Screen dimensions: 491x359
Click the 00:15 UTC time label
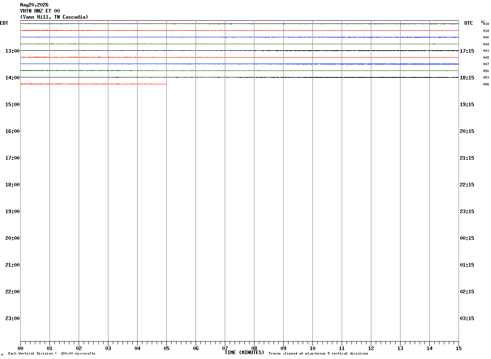click(x=467, y=238)
